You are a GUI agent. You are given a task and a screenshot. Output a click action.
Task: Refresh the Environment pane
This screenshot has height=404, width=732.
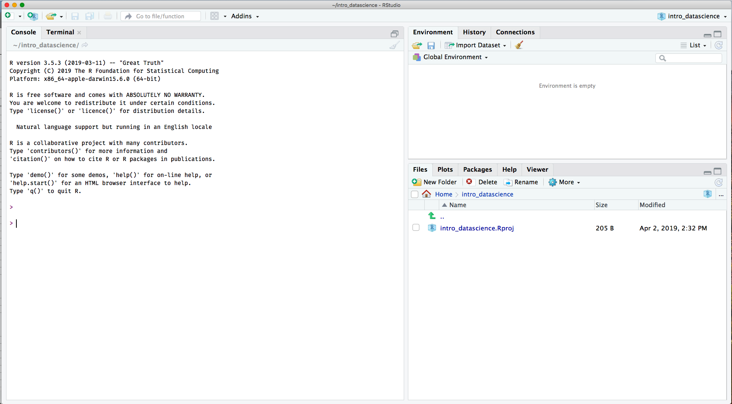[719, 45]
